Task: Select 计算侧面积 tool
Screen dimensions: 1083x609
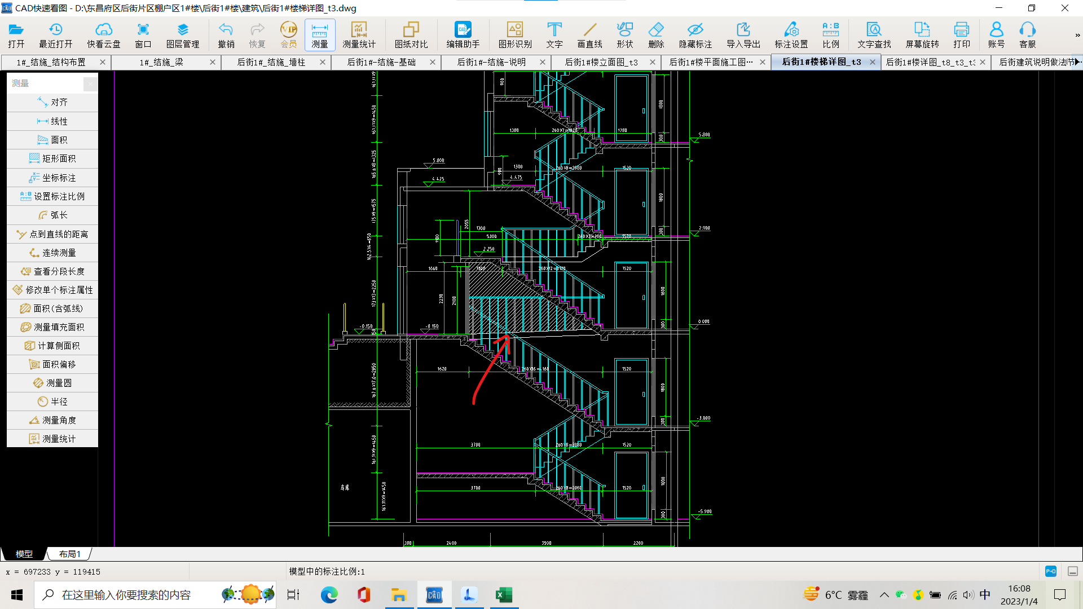Action: point(52,346)
